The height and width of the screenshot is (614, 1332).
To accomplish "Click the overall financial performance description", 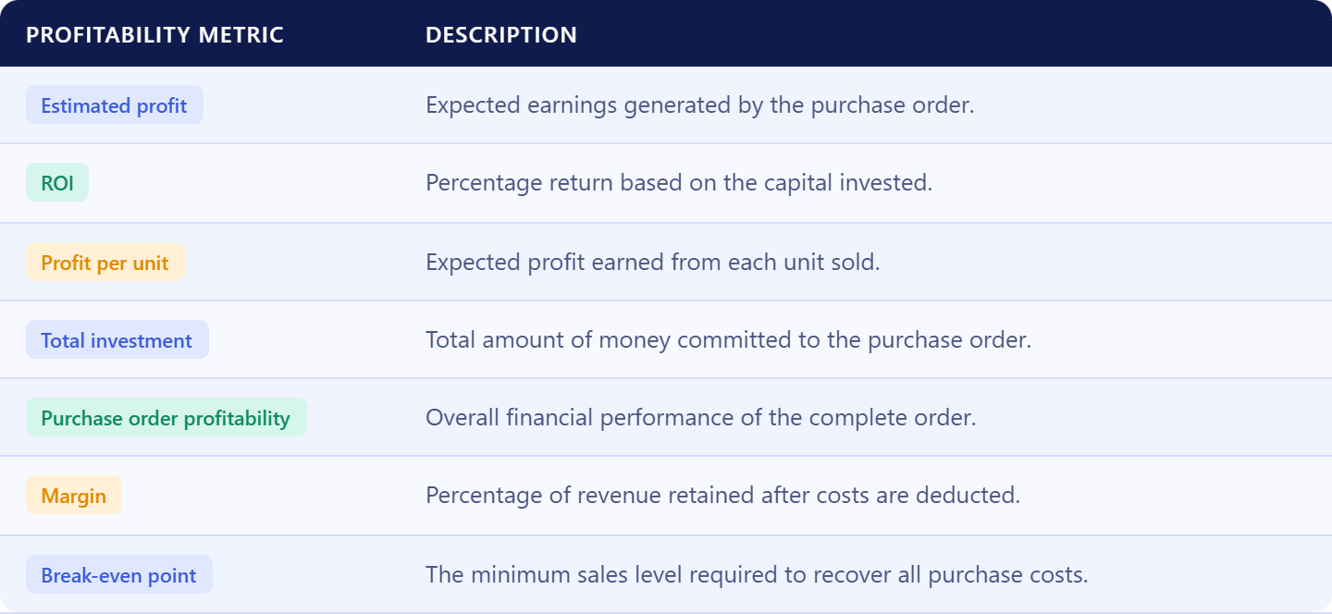I will pos(701,418).
